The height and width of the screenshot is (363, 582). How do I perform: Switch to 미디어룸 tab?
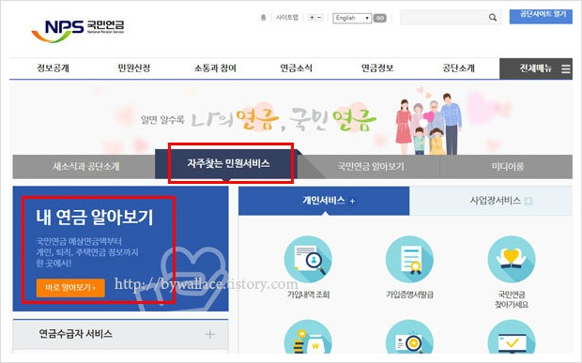tap(507, 166)
